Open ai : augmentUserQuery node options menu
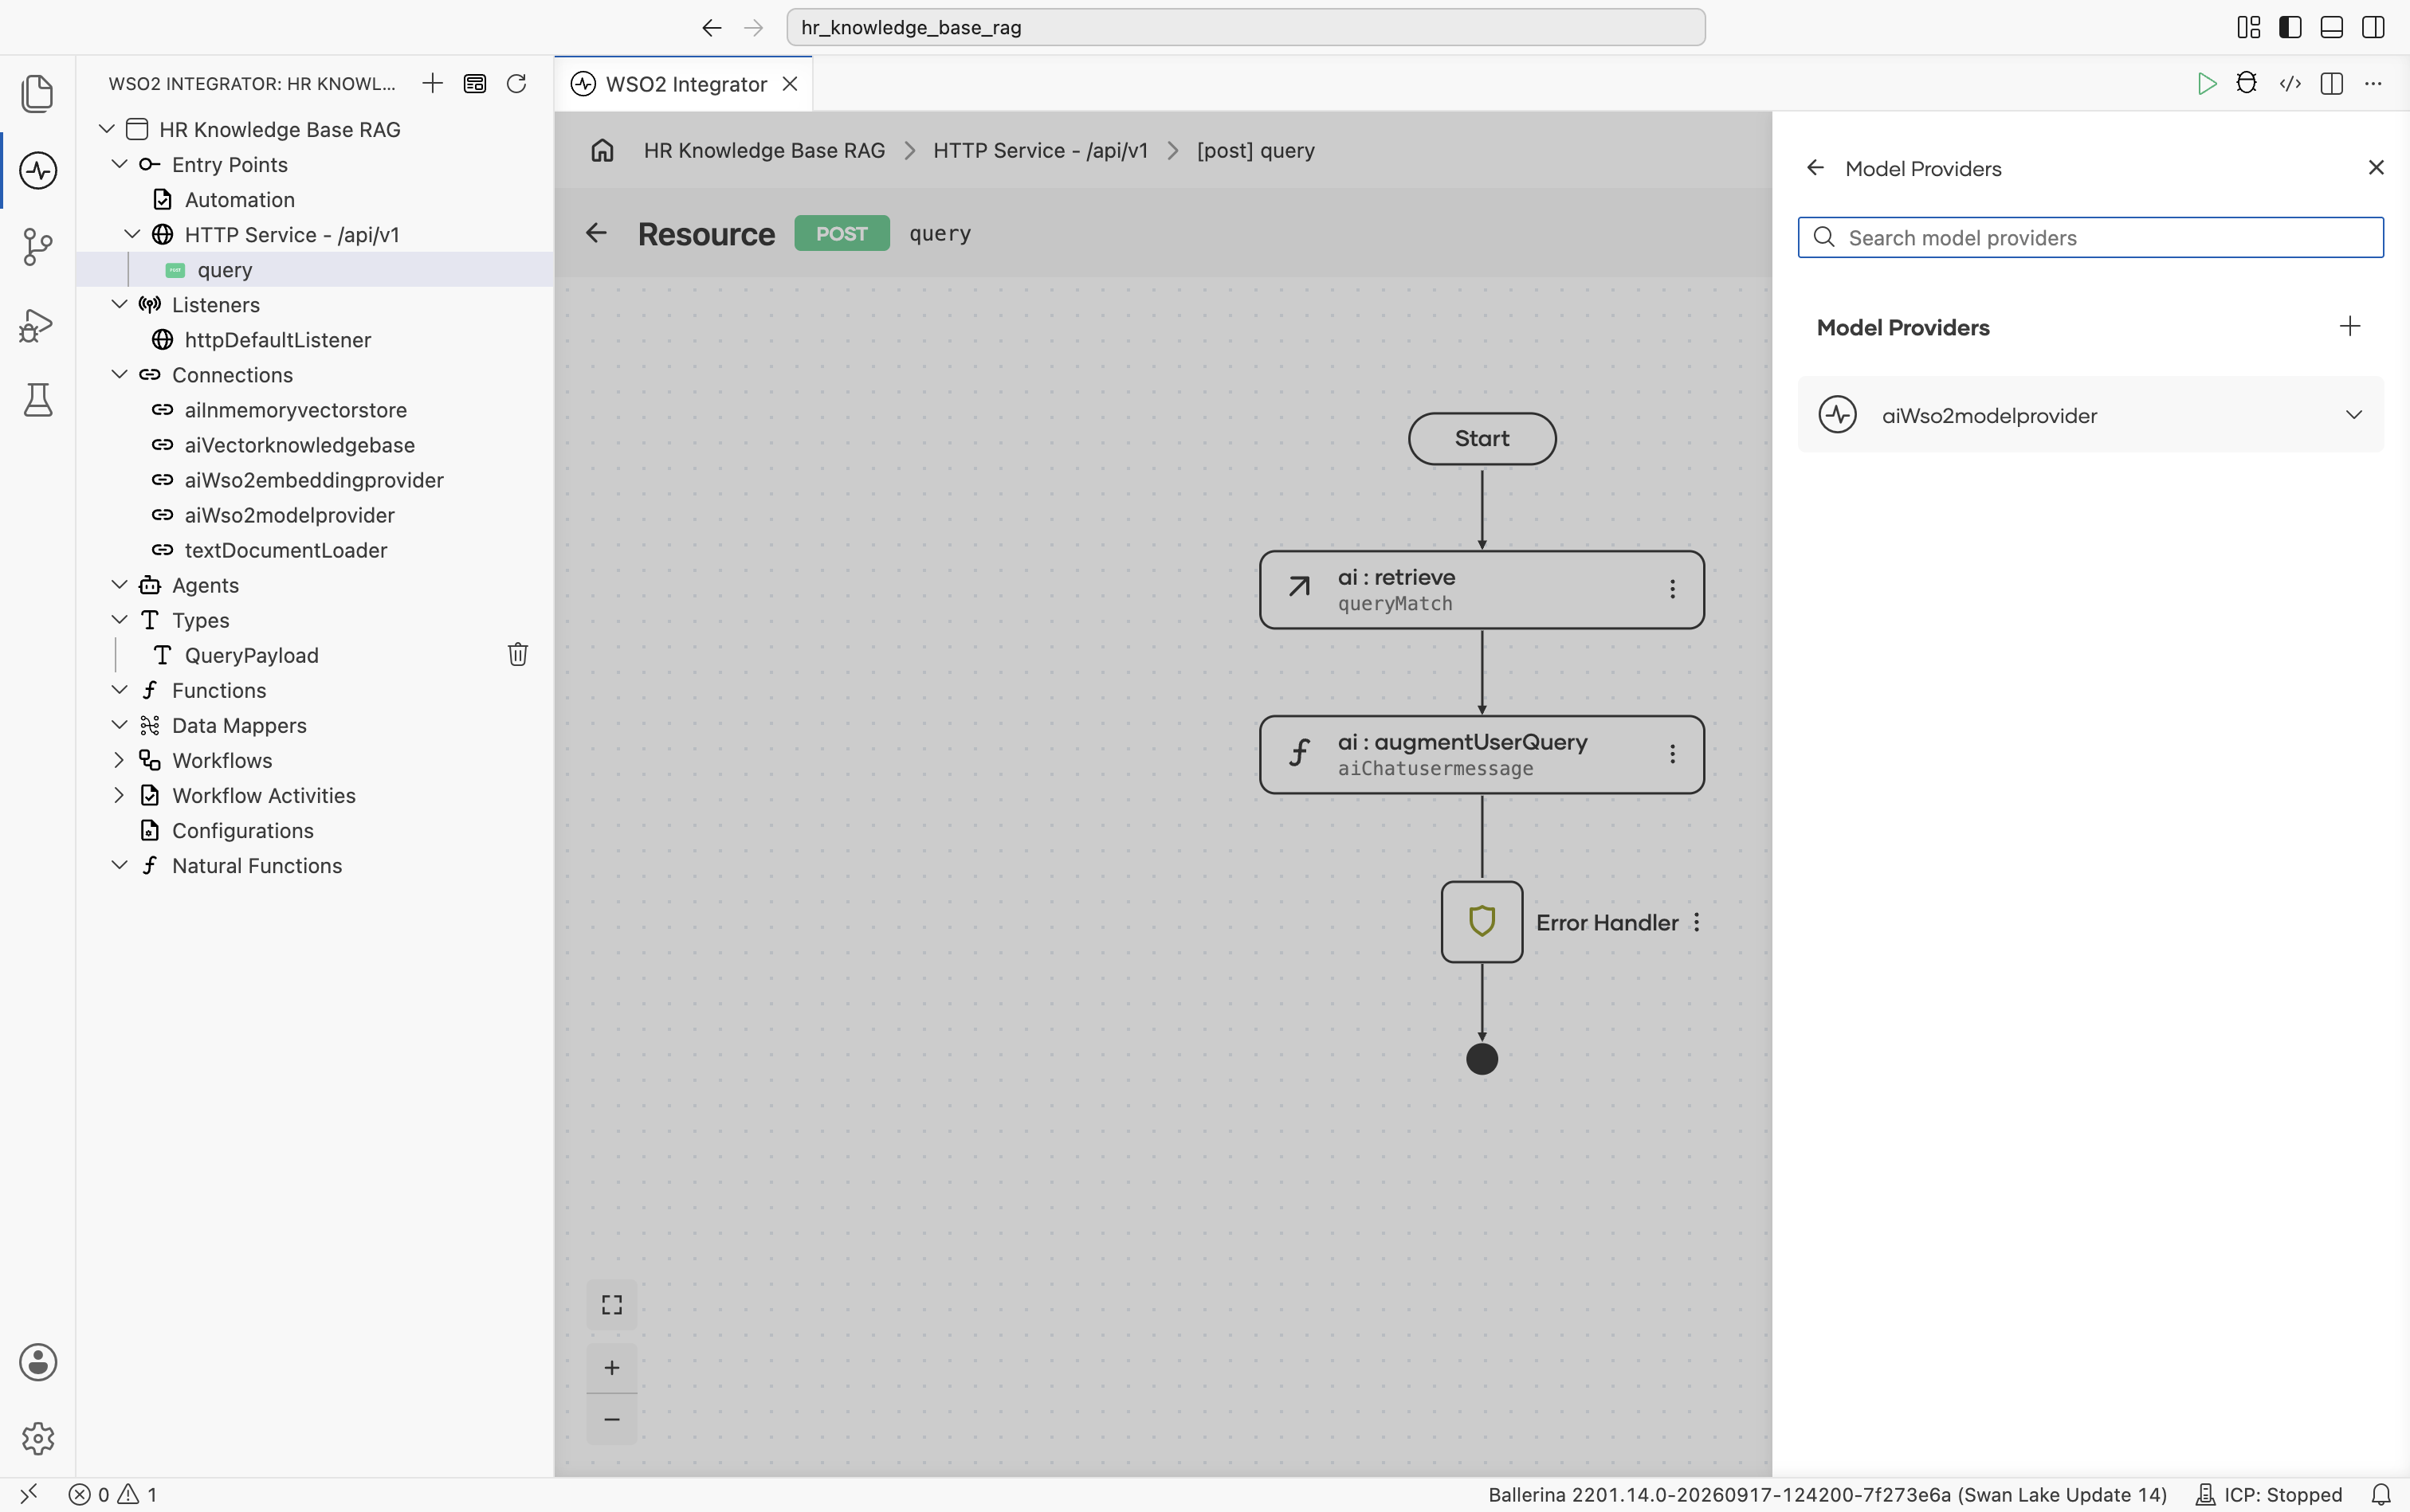 click(x=1672, y=754)
